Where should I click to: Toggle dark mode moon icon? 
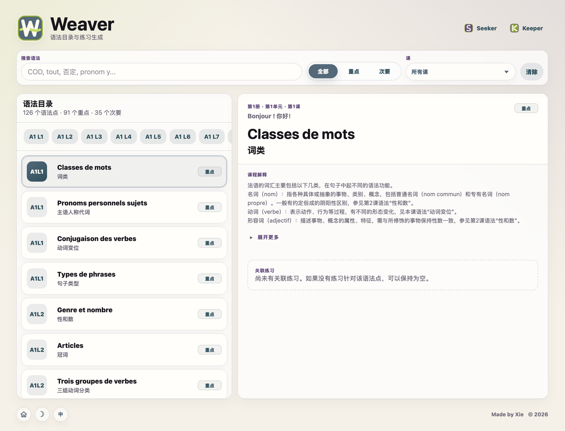[42, 414]
